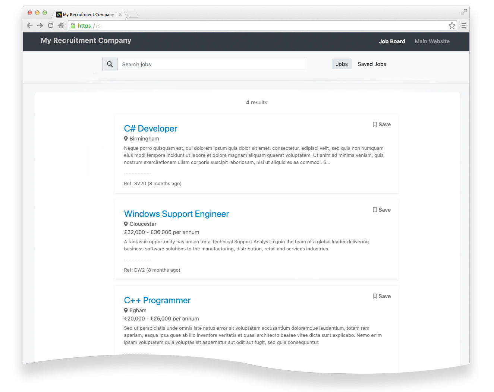Bookmark page with star icon
Screen dimensions: 494x392
point(452,26)
